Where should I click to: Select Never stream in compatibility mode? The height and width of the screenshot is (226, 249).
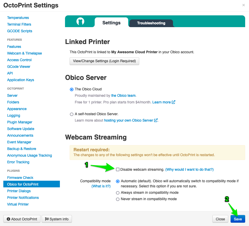118,199
